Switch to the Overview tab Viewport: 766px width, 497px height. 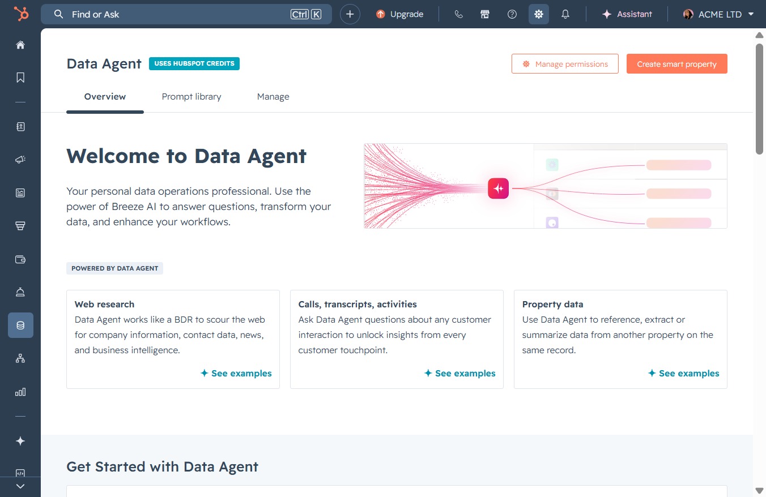(x=105, y=97)
